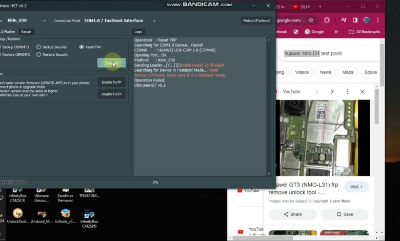
Task: Open Chrome media control icon
Action: pyautogui.click(x=344, y=20)
